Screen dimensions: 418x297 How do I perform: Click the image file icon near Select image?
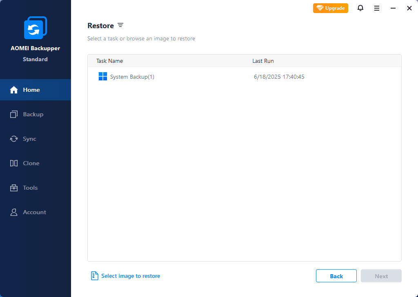click(x=95, y=276)
